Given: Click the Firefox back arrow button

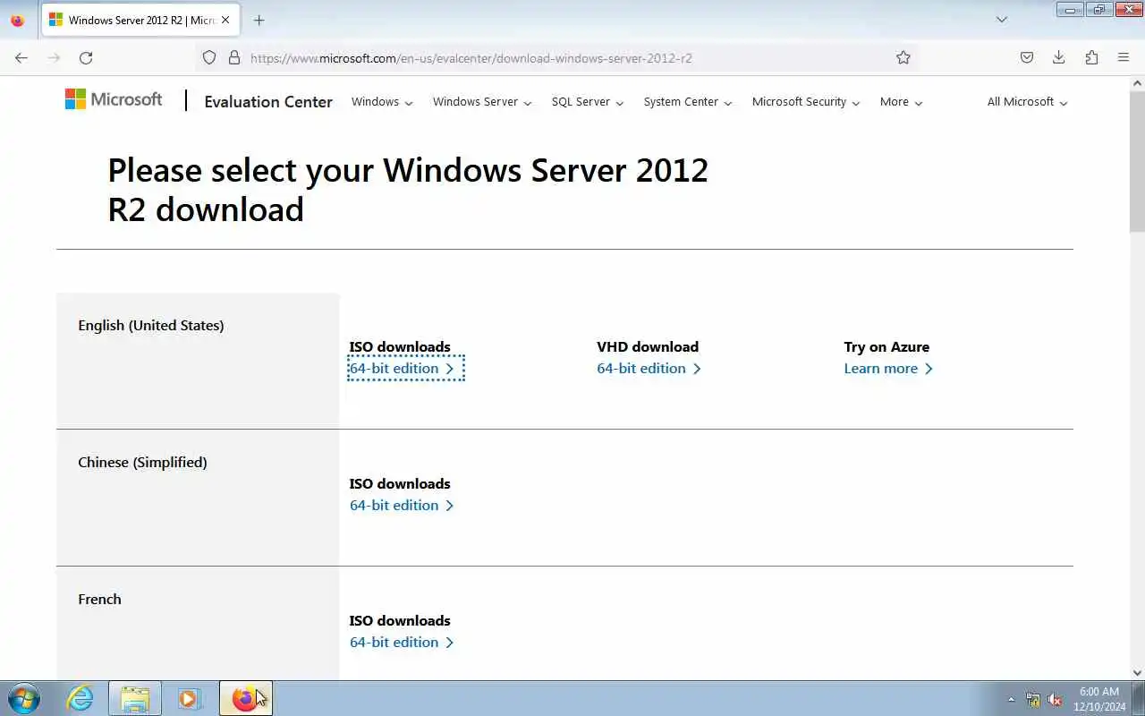Looking at the screenshot, I should pos(21,57).
